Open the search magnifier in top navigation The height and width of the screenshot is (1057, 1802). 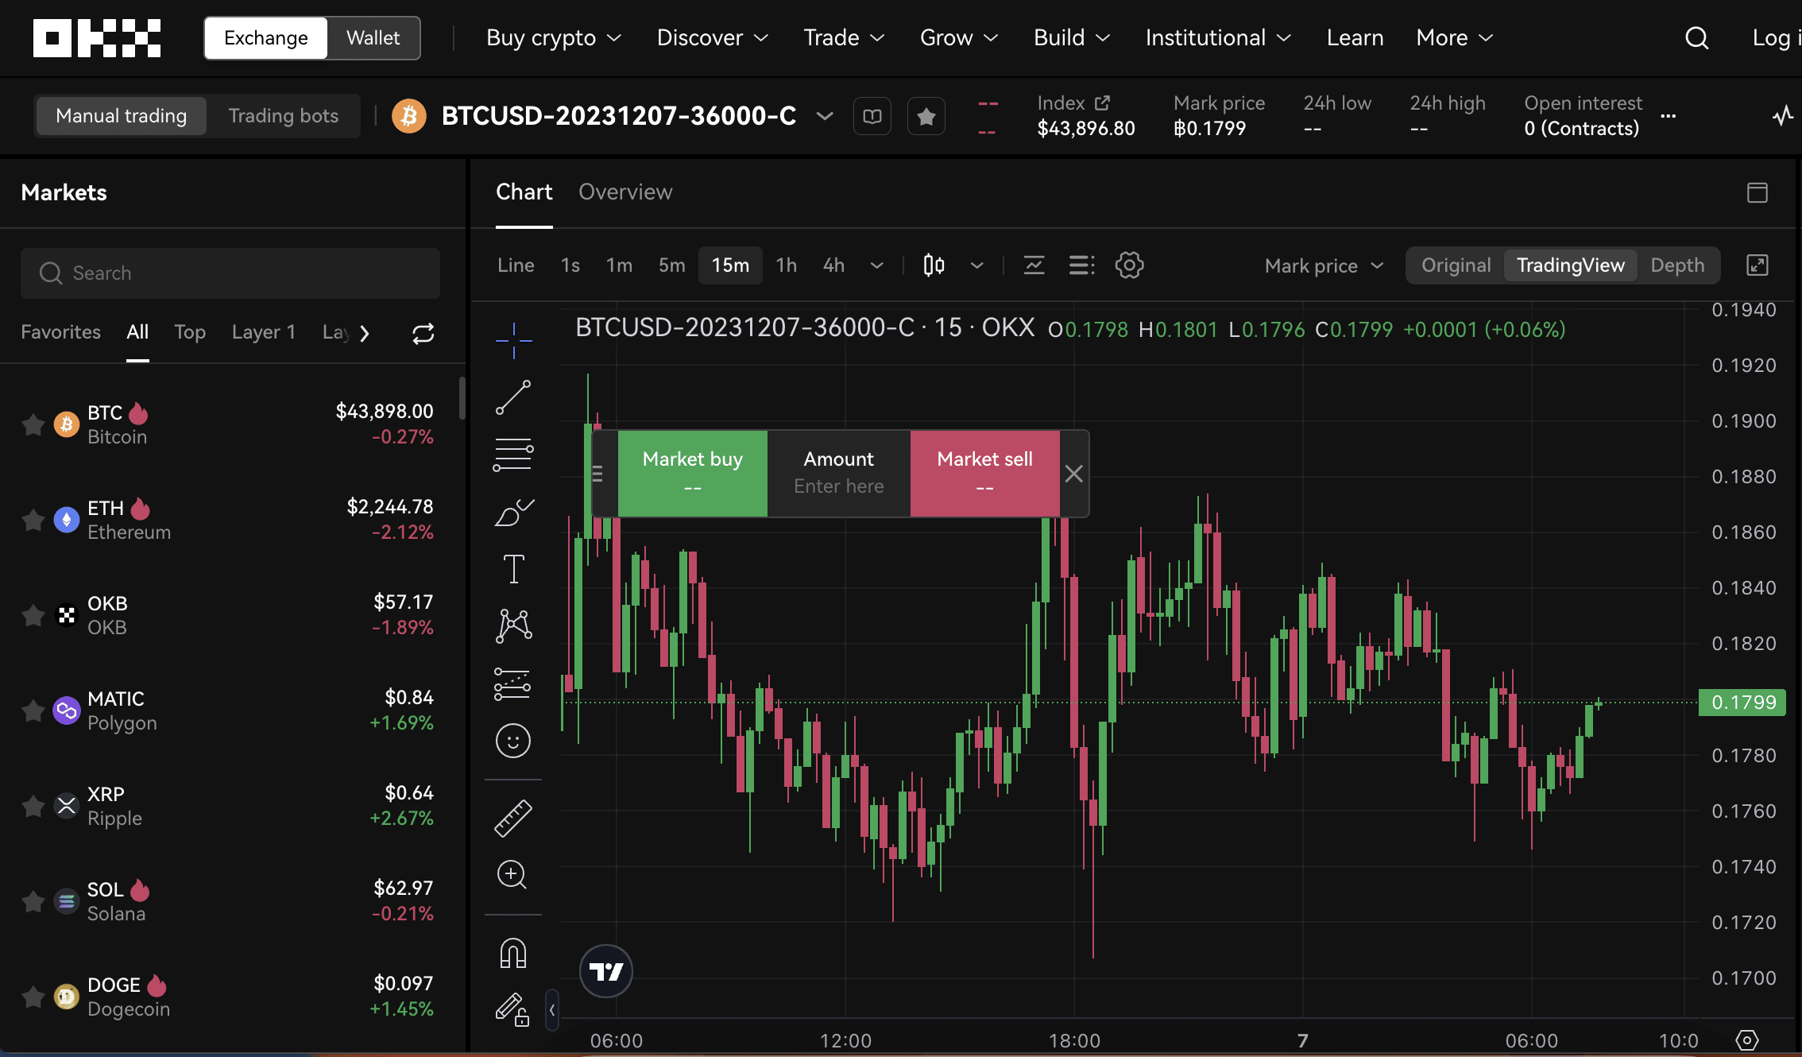click(1696, 38)
